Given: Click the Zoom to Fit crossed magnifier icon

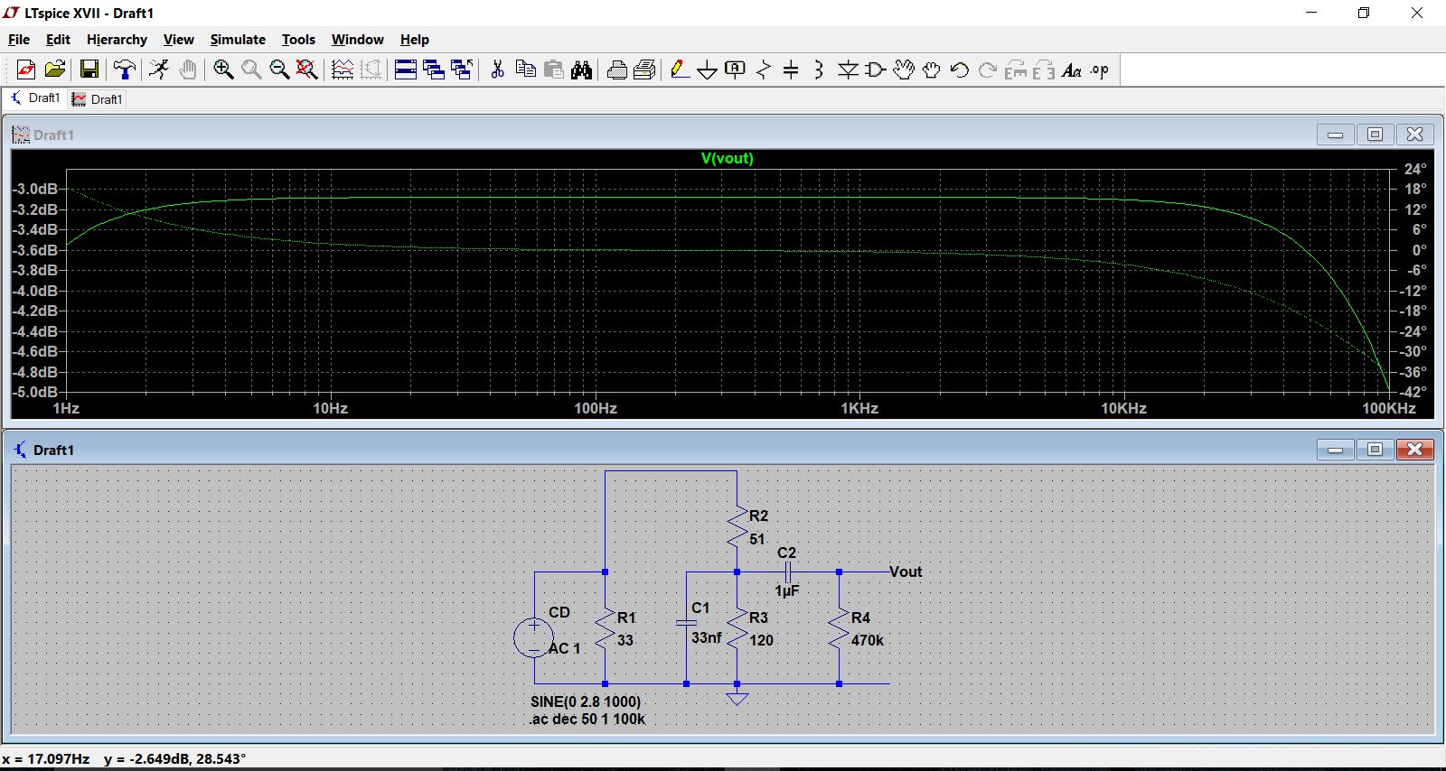Looking at the screenshot, I should click(307, 70).
